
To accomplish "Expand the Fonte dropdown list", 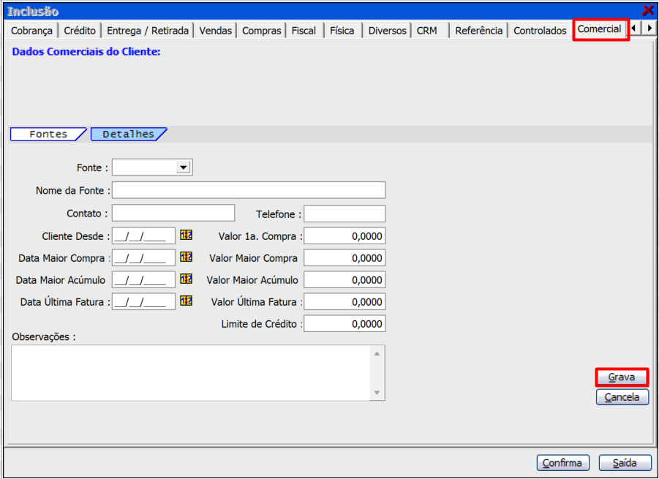I will tap(183, 167).
